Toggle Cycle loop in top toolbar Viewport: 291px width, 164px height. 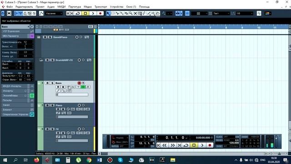[x=78, y=13]
